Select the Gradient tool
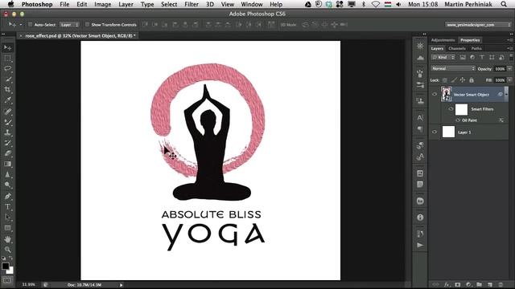Viewport: 515px width, 289px height. [x=7, y=164]
